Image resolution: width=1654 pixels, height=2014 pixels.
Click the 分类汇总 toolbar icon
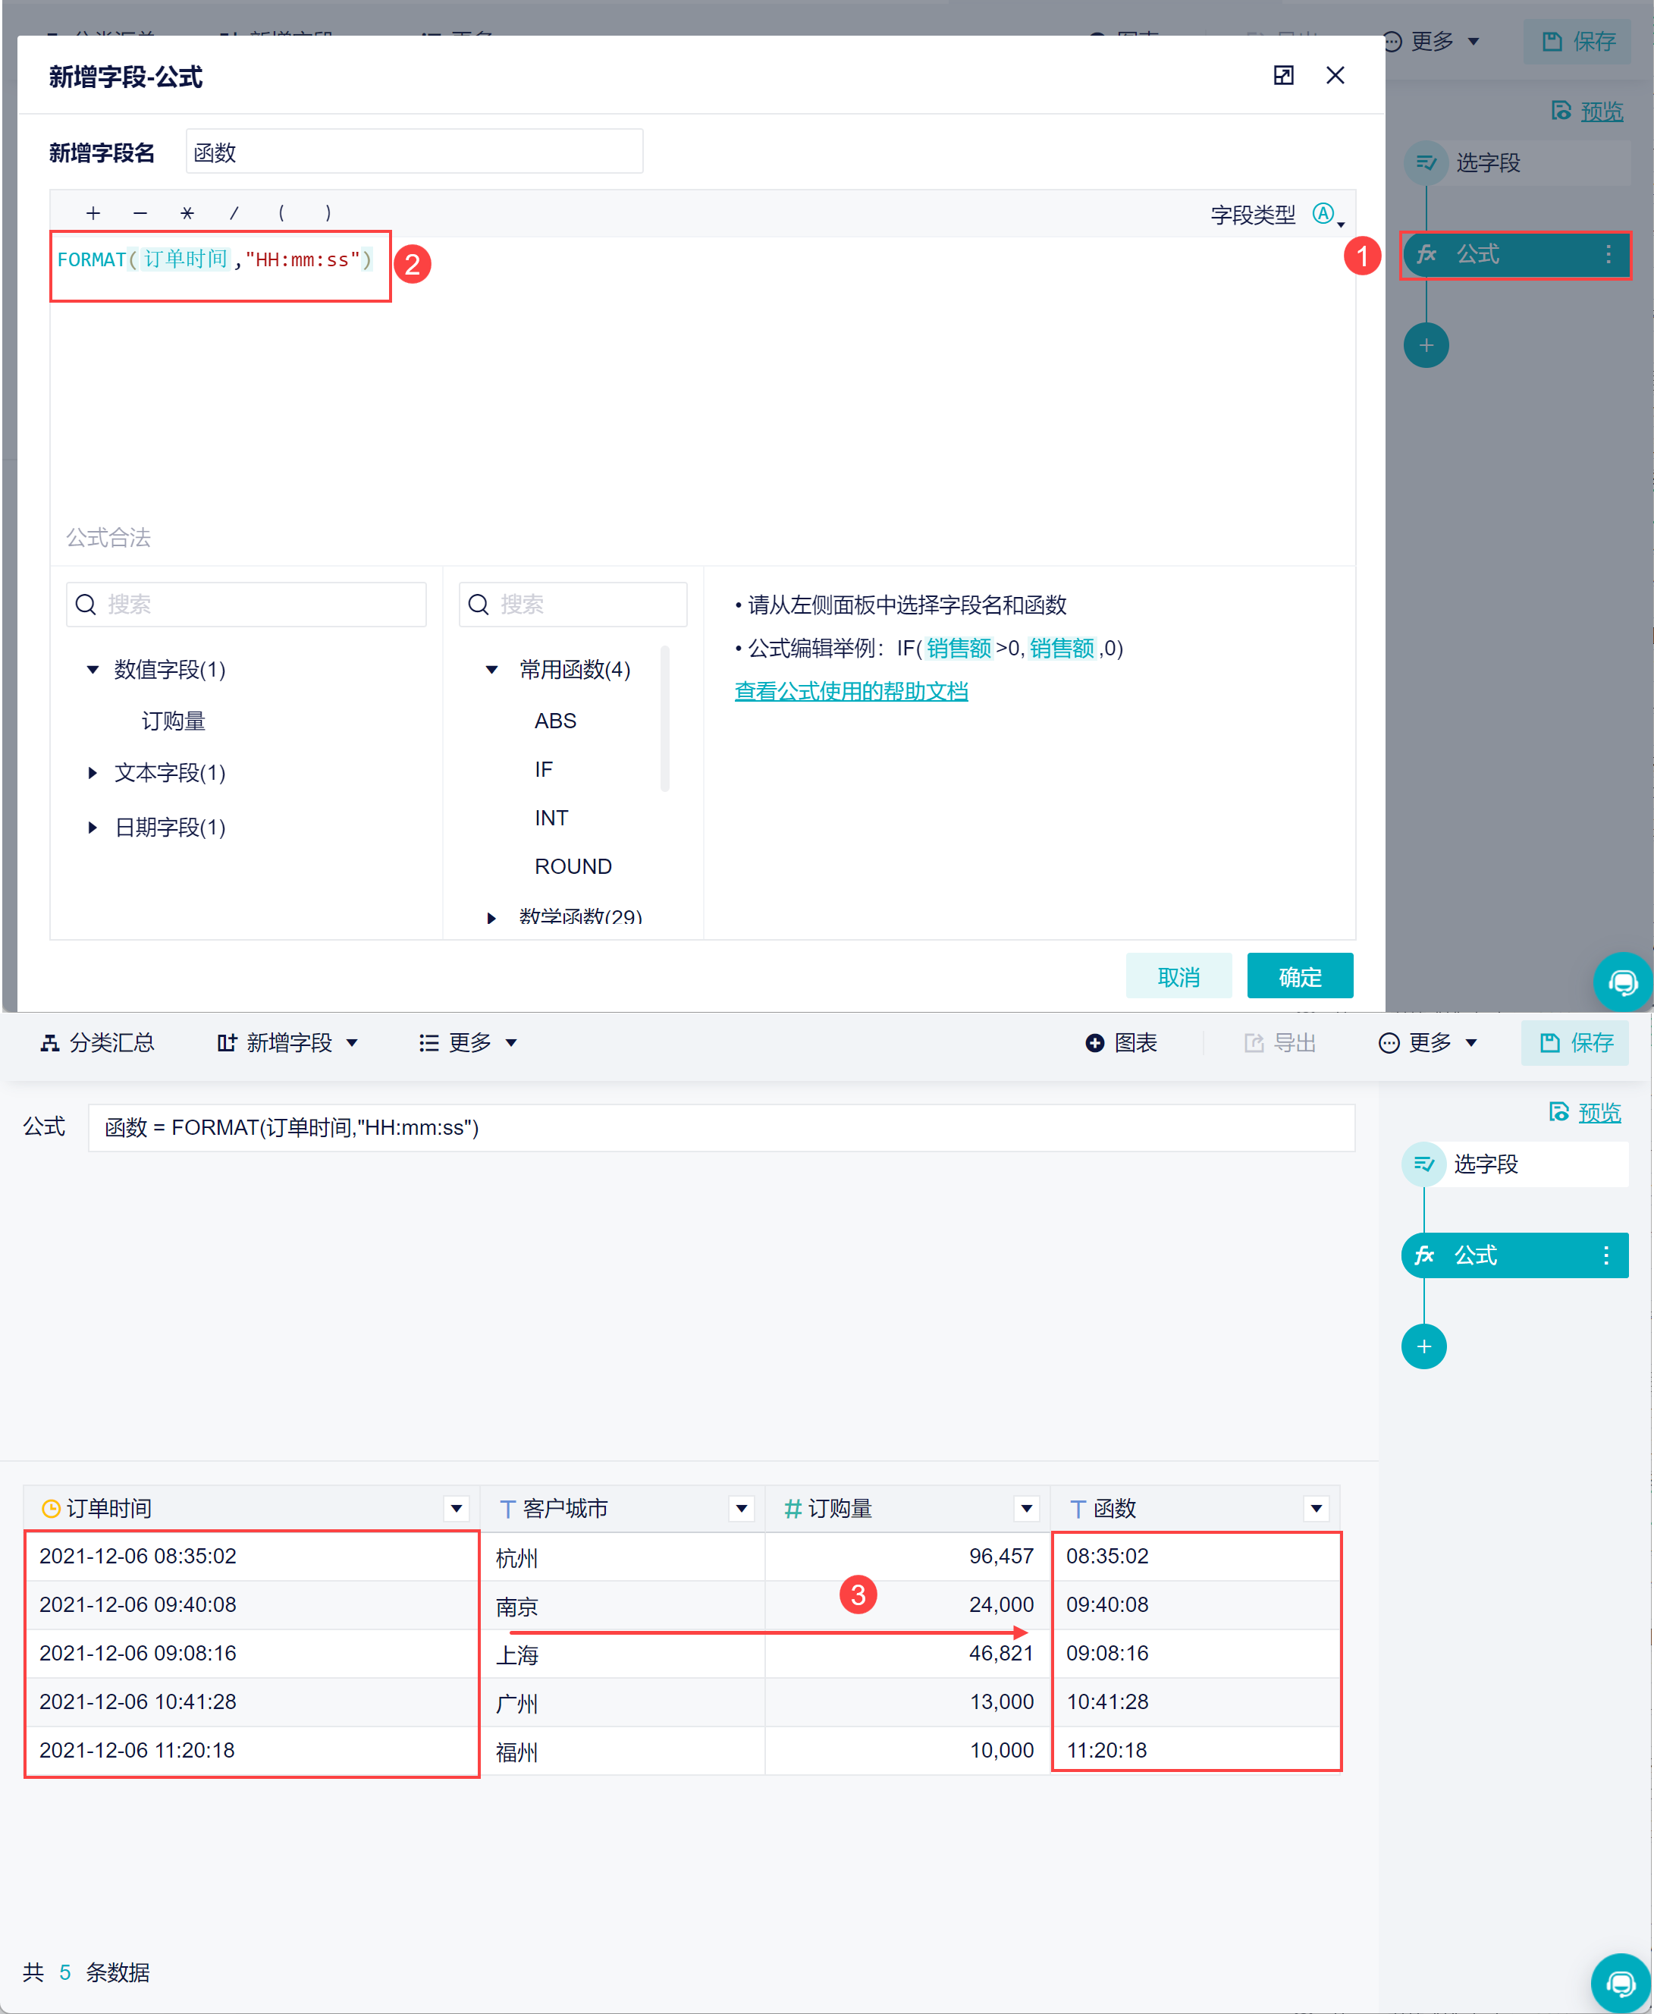click(x=49, y=1043)
